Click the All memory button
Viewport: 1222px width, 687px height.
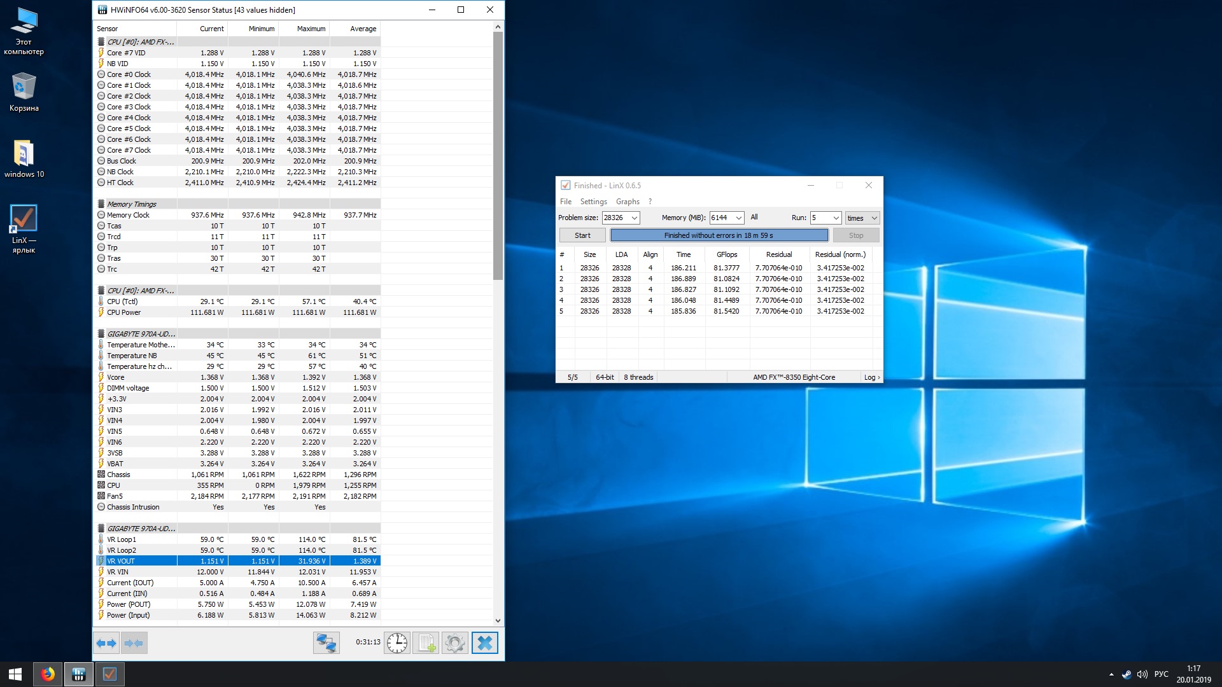tap(754, 218)
